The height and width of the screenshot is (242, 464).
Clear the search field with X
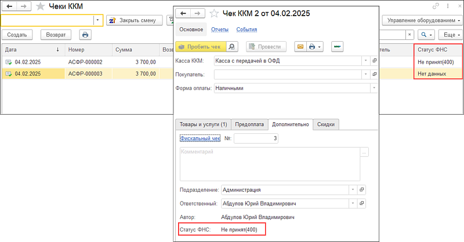coord(409,35)
